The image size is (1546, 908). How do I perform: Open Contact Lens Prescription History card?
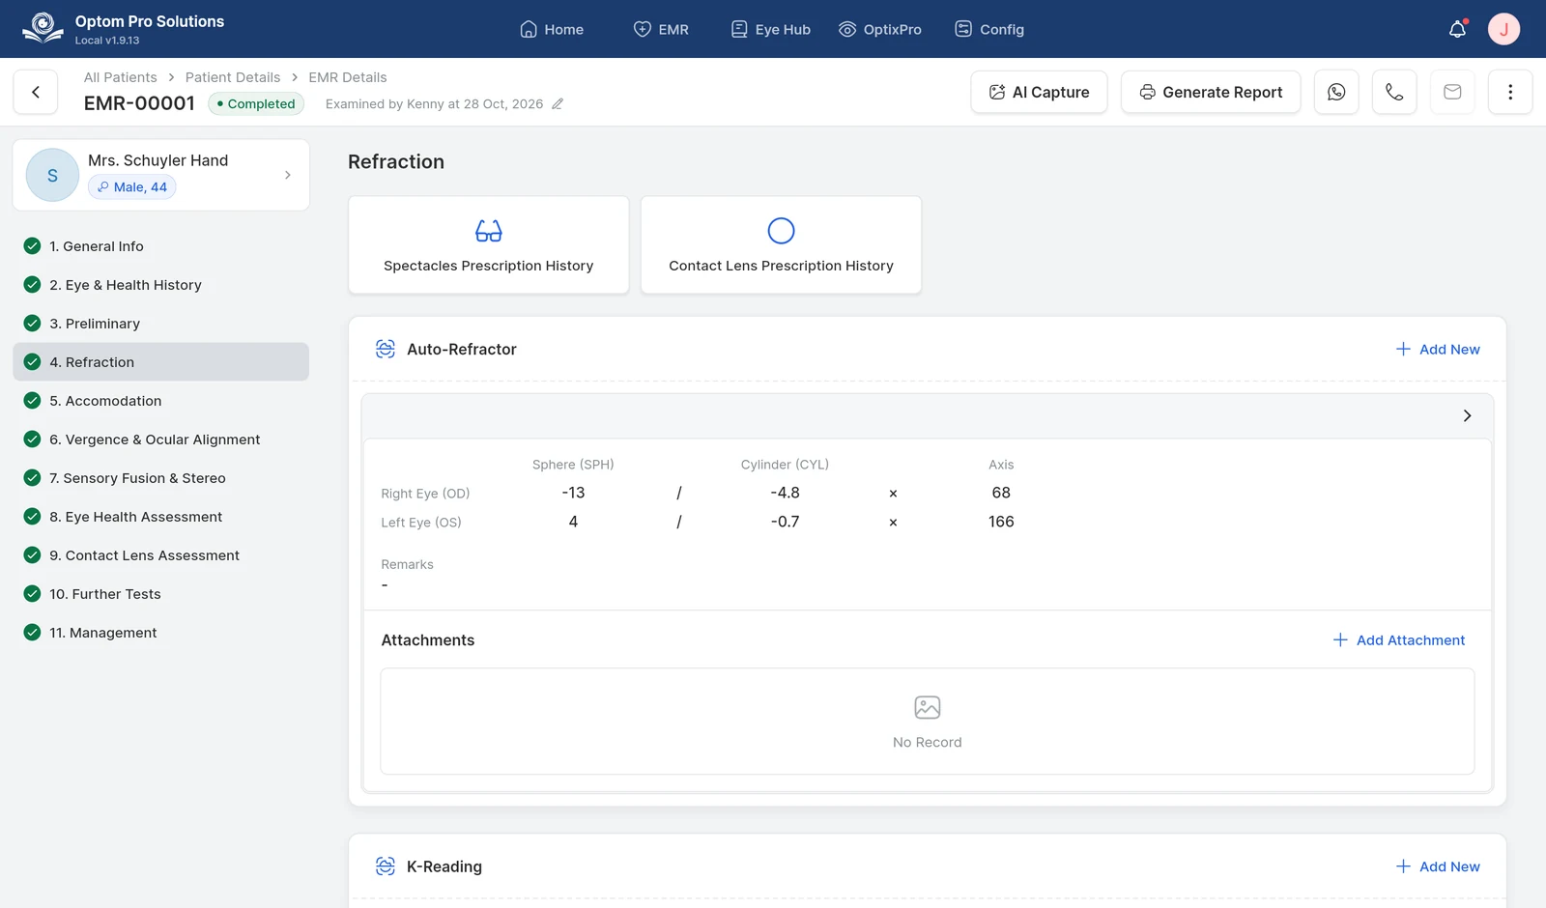click(x=781, y=244)
